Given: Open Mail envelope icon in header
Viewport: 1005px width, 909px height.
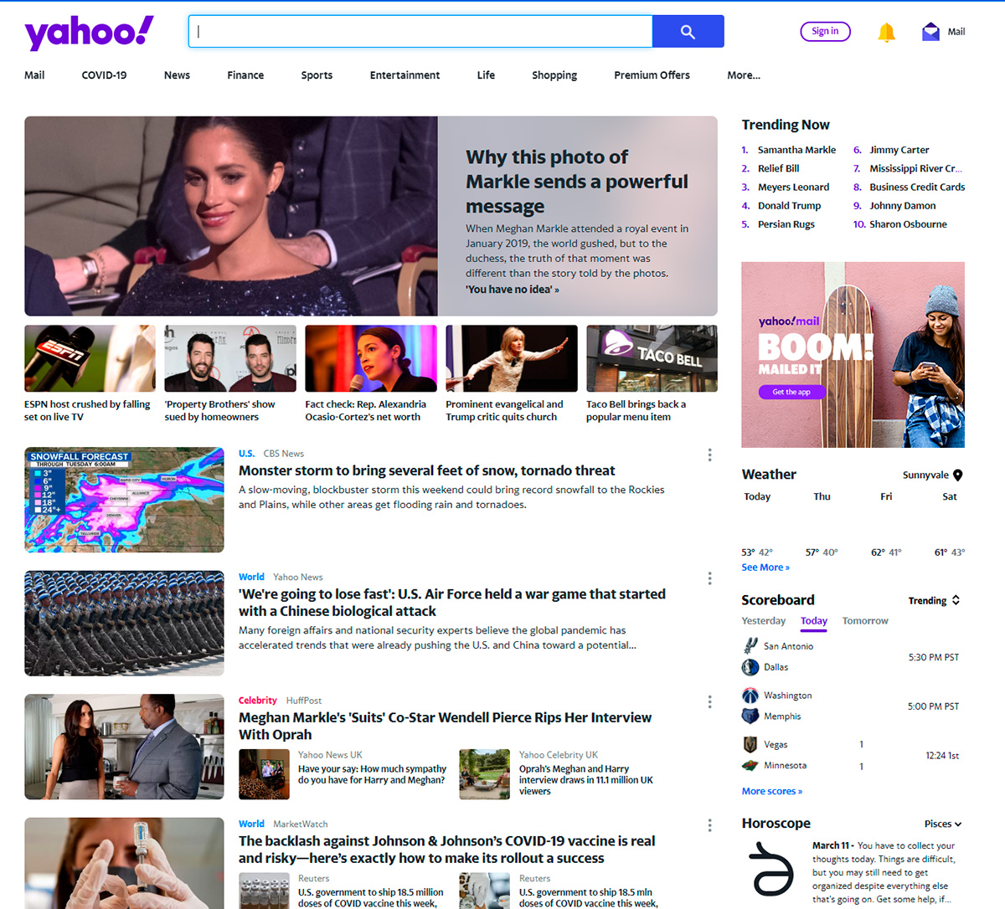Looking at the screenshot, I should (930, 33).
